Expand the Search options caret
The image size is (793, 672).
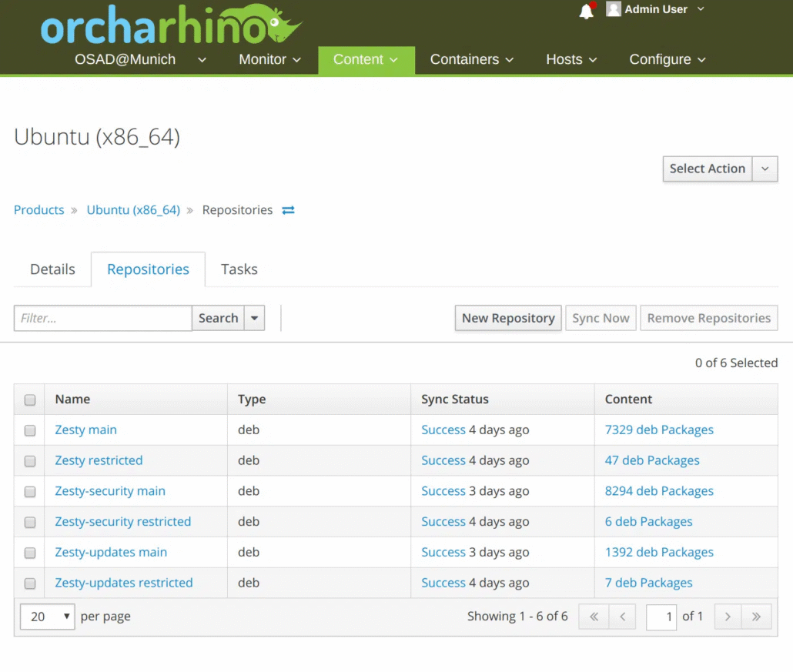point(255,318)
